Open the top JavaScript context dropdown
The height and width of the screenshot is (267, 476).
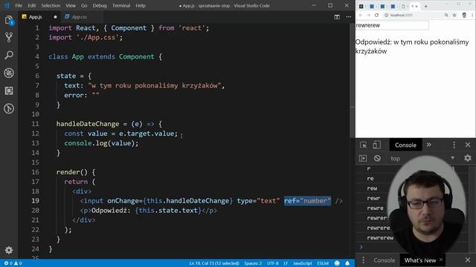coord(422,158)
